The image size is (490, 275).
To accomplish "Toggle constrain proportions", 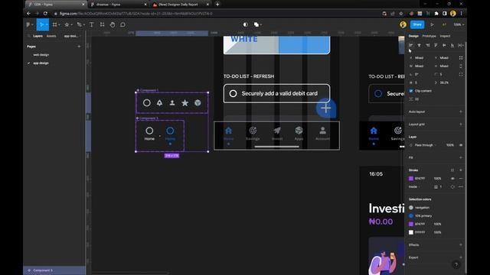I will click(461, 66).
